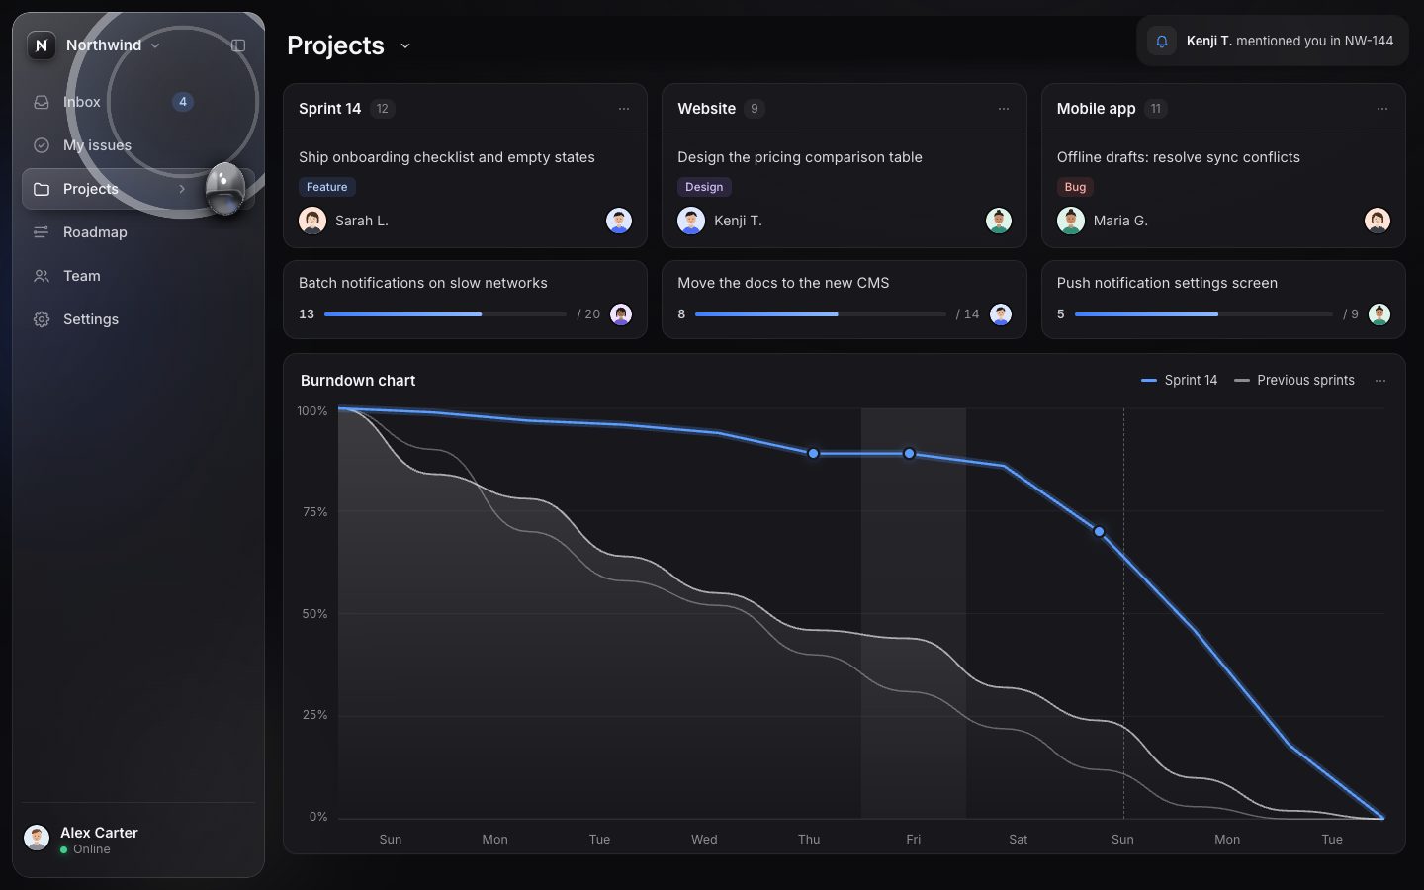Open the notification bell icon
1424x890 pixels.
tap(1162, 41)
